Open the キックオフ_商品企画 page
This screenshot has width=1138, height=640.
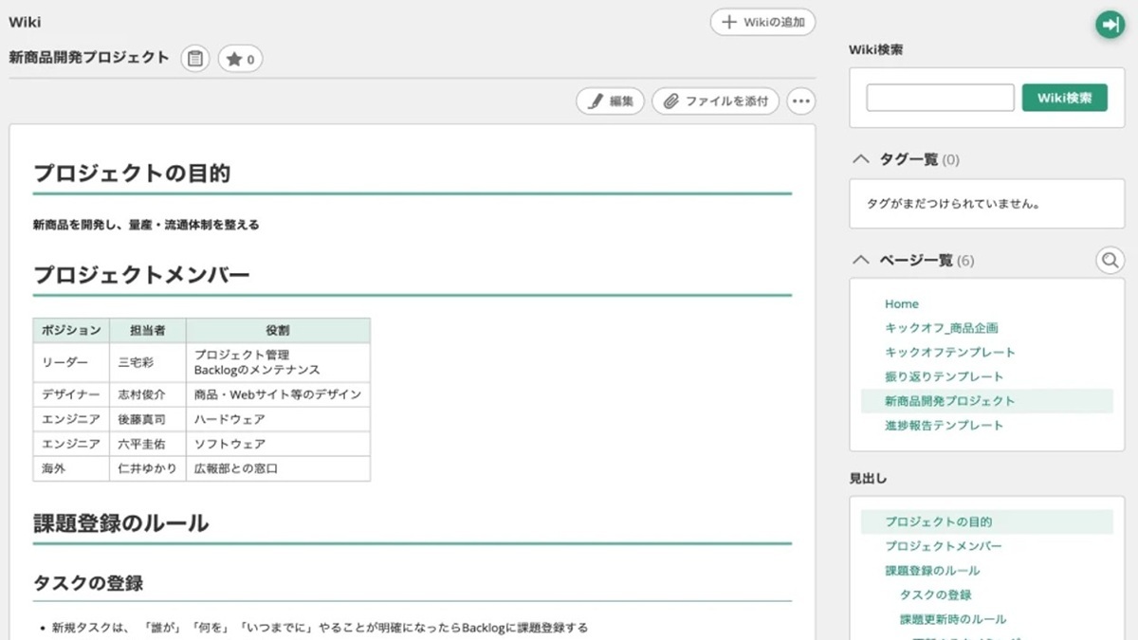941,328
